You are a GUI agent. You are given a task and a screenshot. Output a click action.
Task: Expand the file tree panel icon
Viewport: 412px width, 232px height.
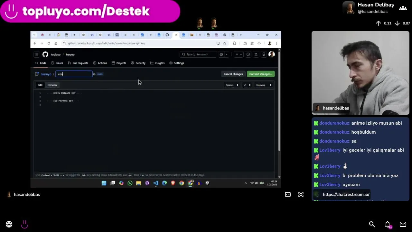click(x=37, y=74)
